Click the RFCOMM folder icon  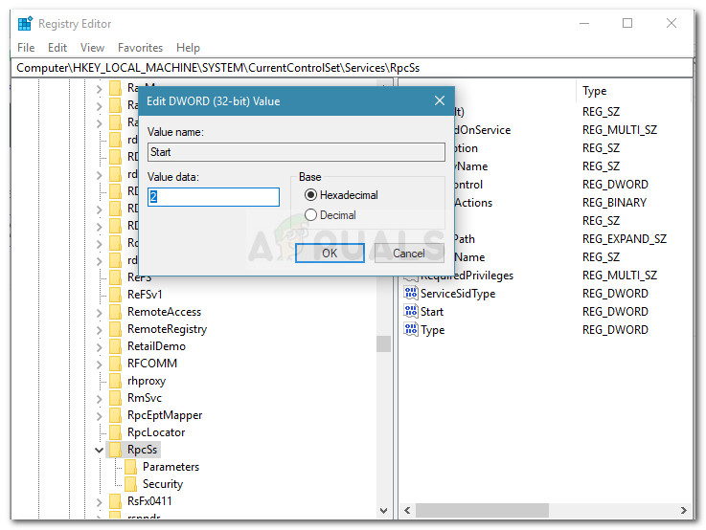pyautogui.click(x=115, y=364)
